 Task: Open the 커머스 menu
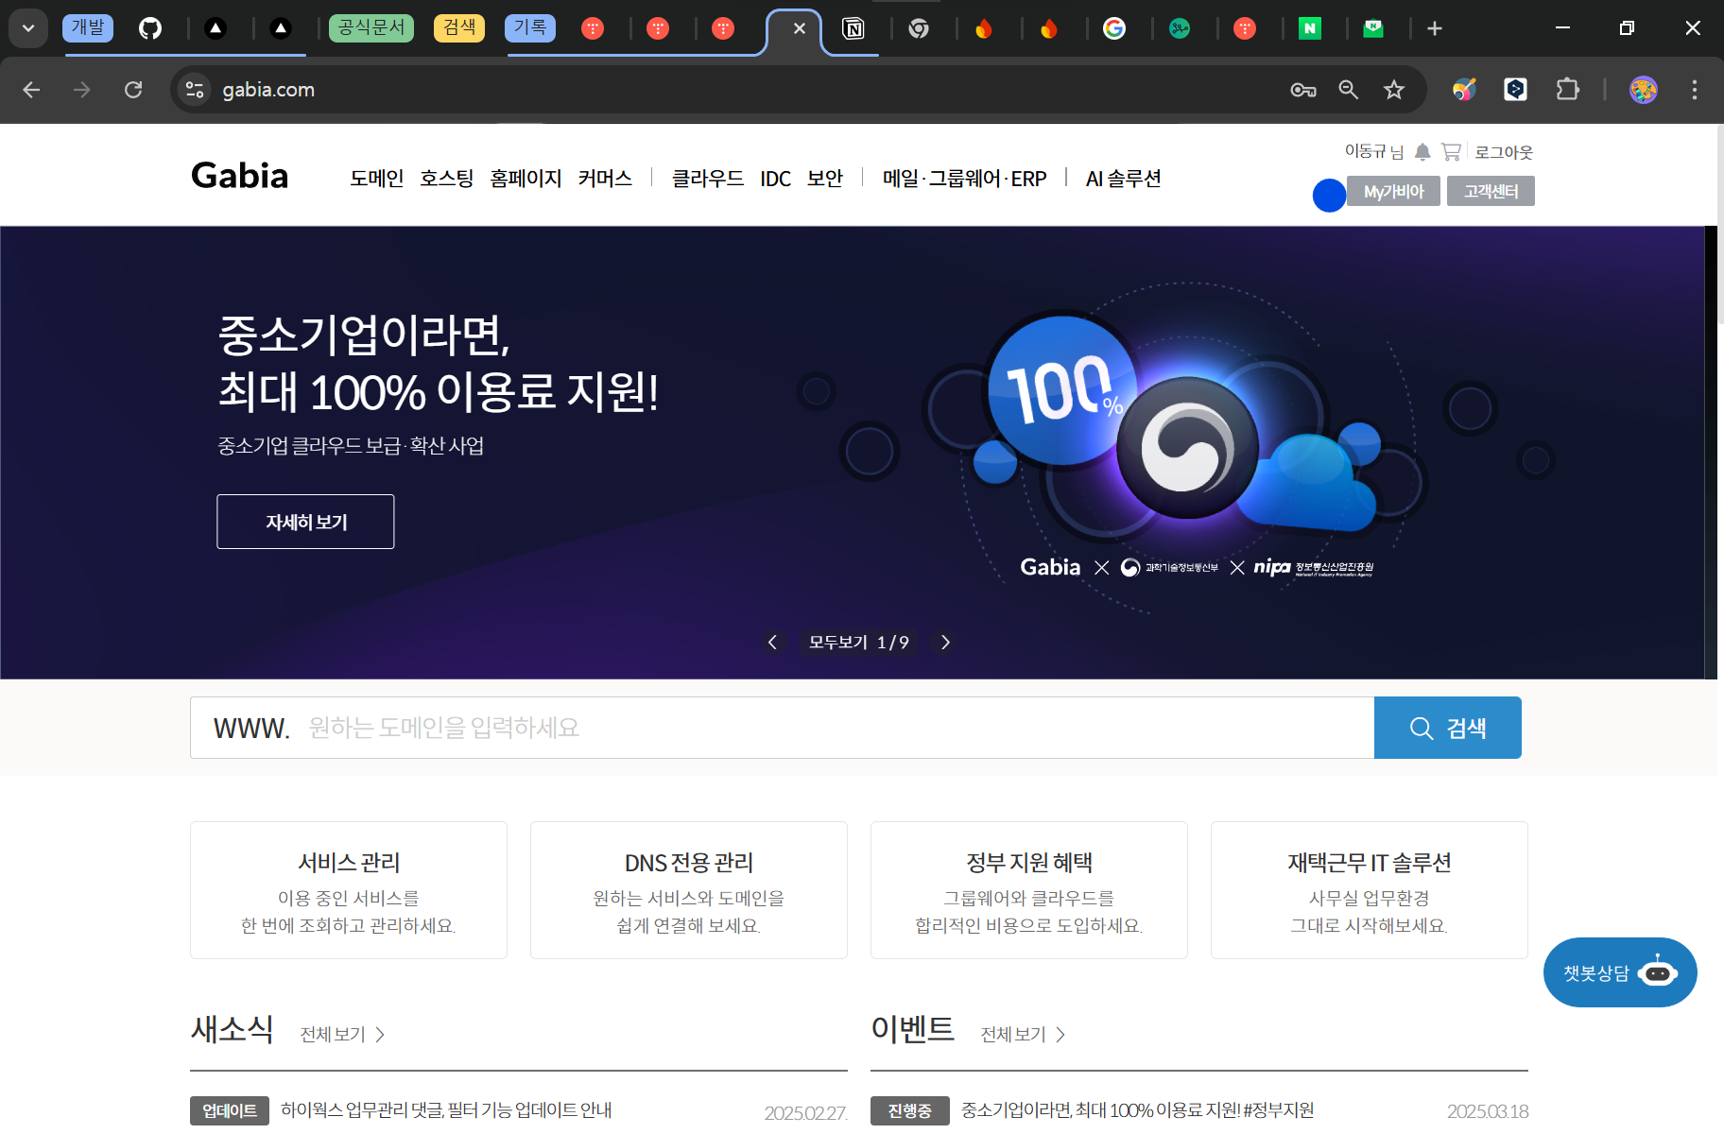pos(605,179)
